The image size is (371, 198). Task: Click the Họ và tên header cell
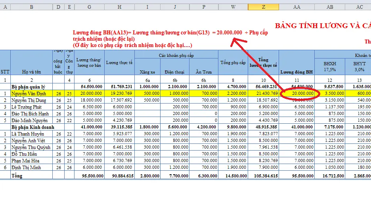(31, 62)
